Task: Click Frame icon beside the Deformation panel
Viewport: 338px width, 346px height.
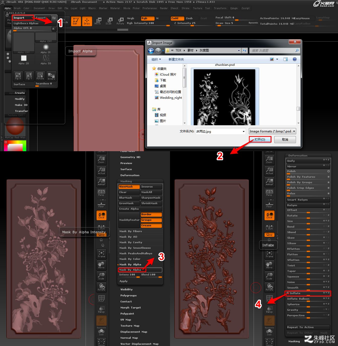Action: [x=269, y=254]
